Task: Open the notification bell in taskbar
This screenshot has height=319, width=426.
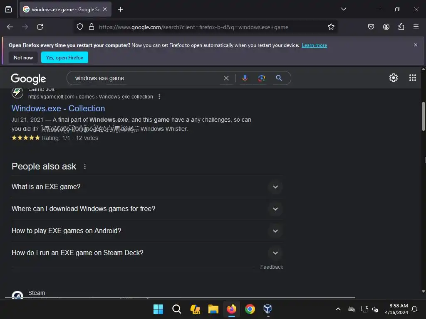Action: click(414, 309)
